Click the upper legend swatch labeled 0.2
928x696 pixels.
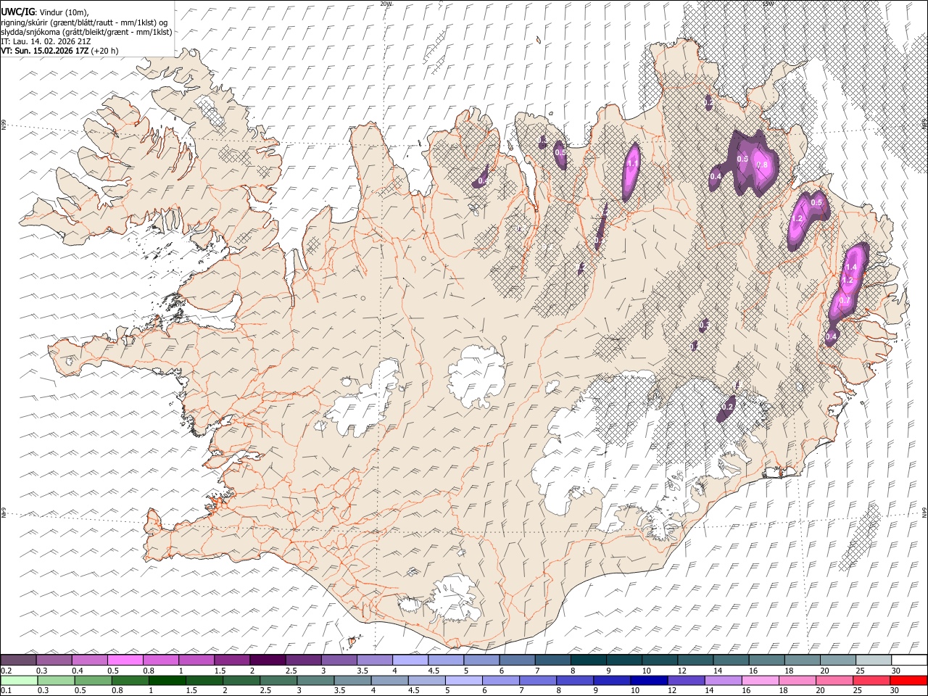tap(19, 660)
